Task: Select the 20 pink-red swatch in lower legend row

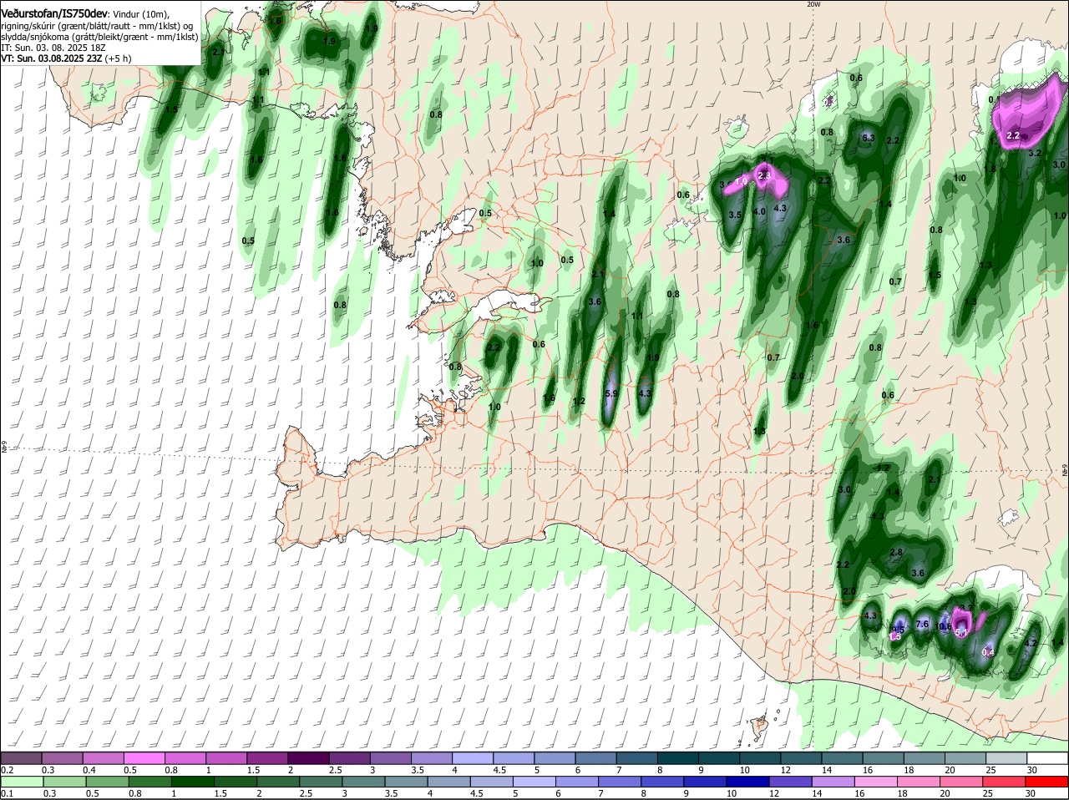Action: pyautogui.click(x=961, y=782)
